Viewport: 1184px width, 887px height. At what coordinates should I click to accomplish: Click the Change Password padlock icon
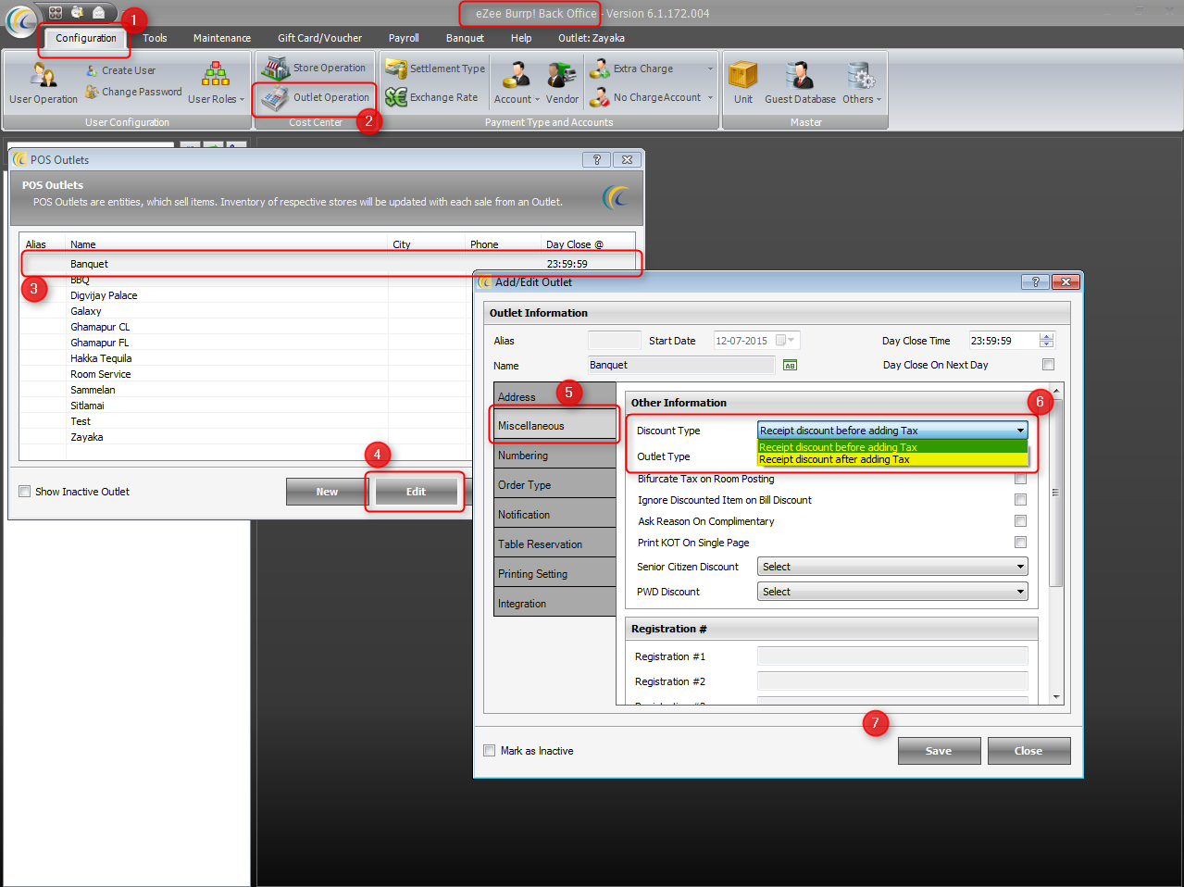[x=93, y=92]
